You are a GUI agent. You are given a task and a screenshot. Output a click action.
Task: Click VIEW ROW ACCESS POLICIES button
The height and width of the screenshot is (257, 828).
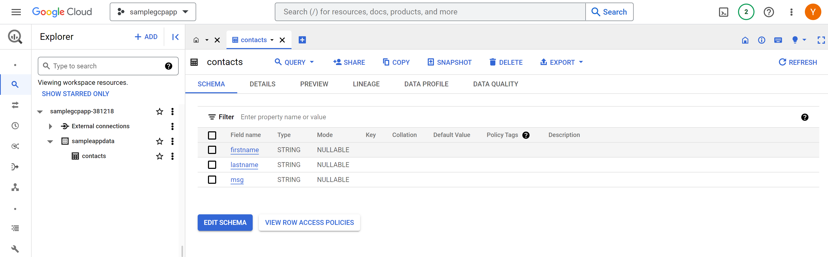(309, 223)
